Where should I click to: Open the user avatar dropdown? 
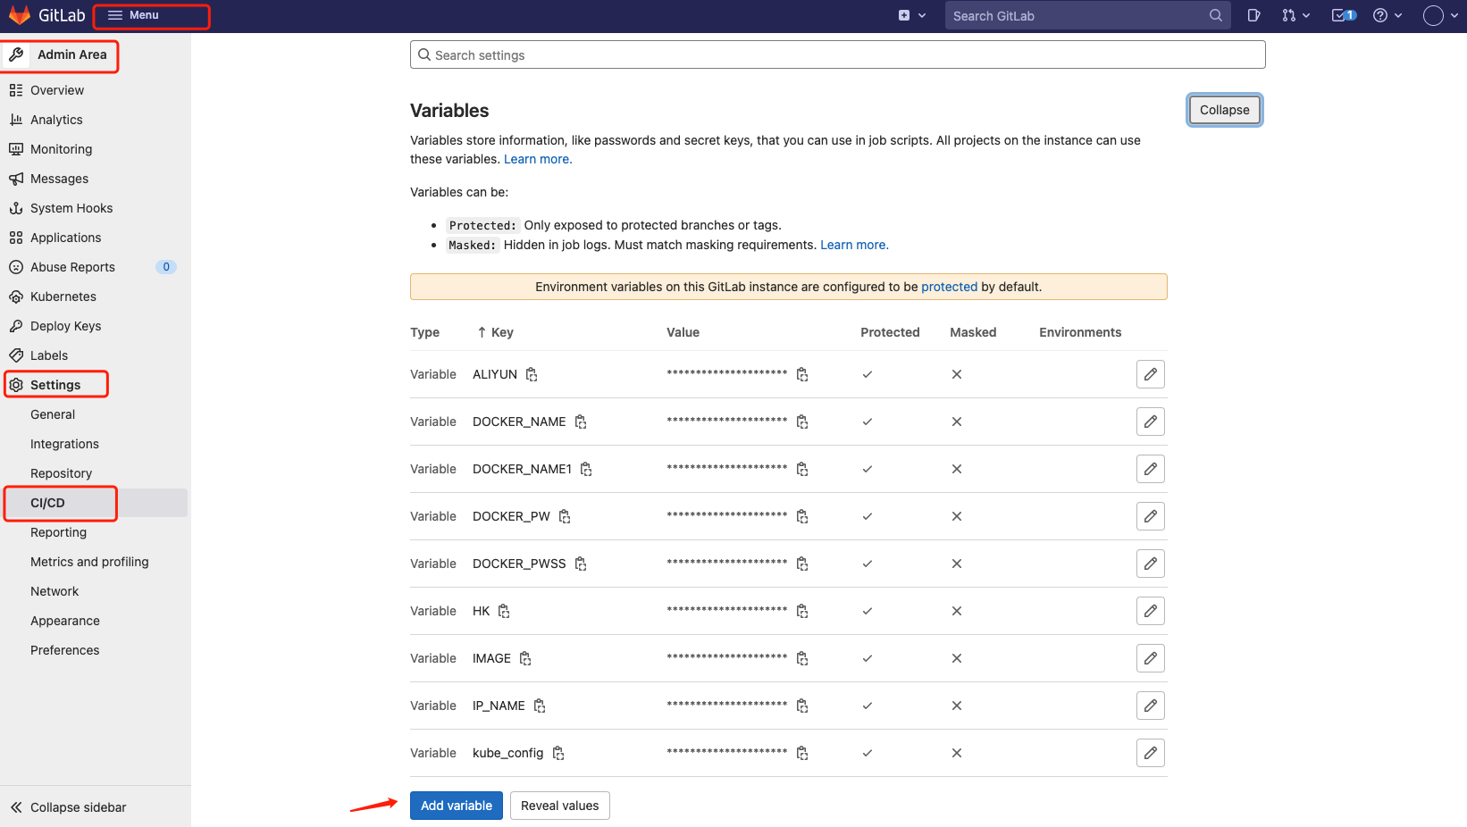[1442, 15]
